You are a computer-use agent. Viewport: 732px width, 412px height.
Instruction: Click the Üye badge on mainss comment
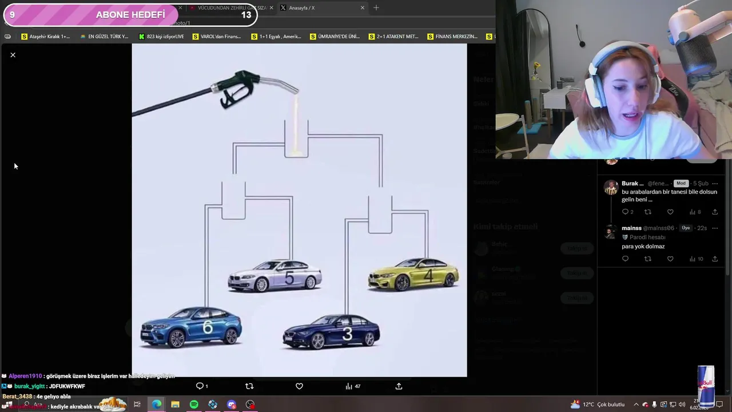point(686,228)
